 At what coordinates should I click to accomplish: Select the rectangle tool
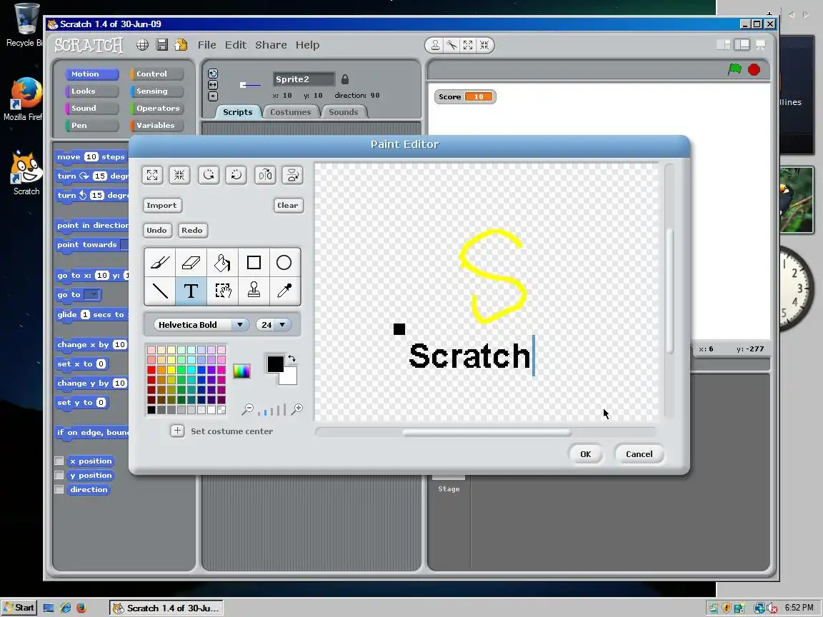tap(254, 262)
